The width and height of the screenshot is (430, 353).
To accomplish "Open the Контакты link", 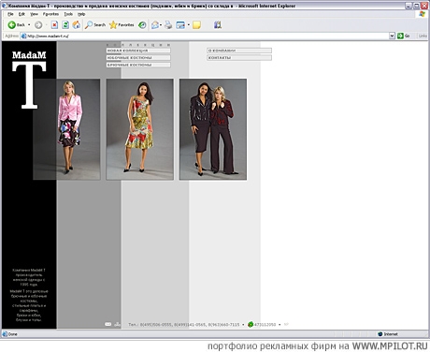I will [x=239, y=58].
